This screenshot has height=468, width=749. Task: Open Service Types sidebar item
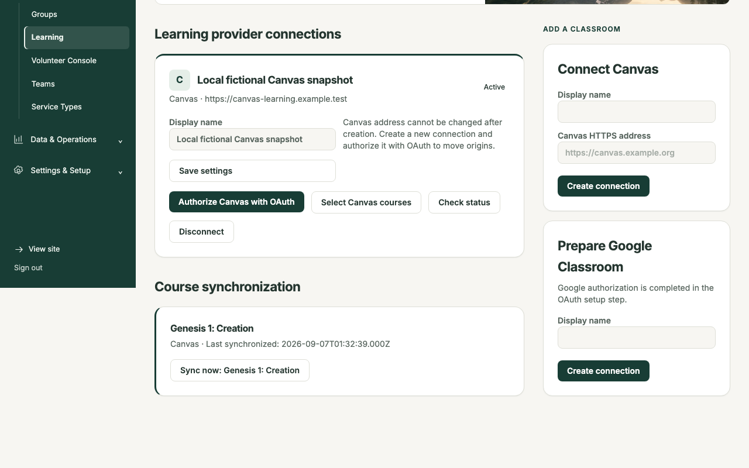[77, 106]
